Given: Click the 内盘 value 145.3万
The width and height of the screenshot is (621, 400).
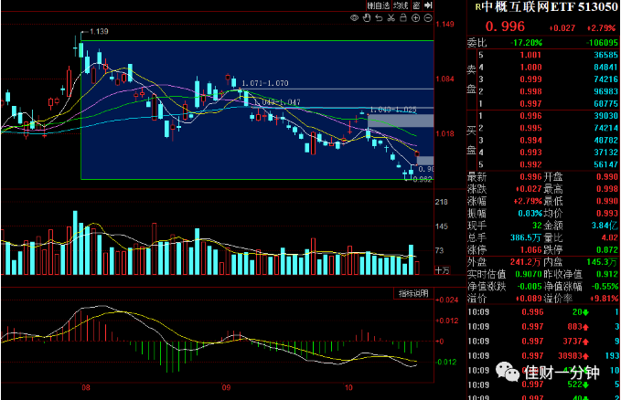Looking at the screenshot, I should 602,262.
